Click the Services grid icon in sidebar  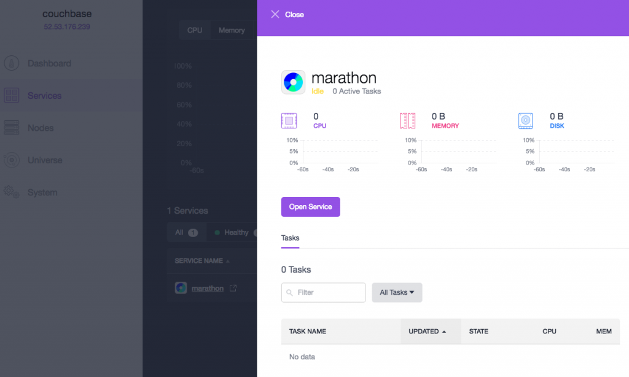point(12,95)
